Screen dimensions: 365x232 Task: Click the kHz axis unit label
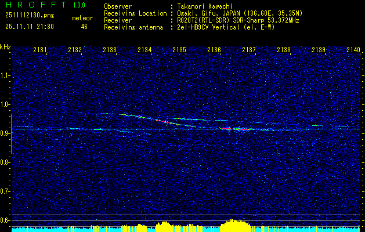click(5, 47)
